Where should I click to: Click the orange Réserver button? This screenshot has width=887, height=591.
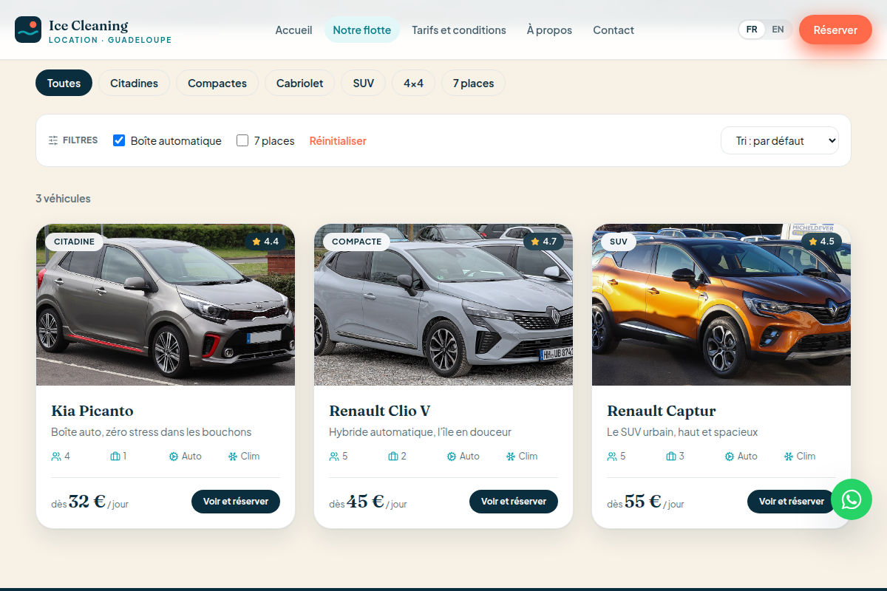(835, 30)
